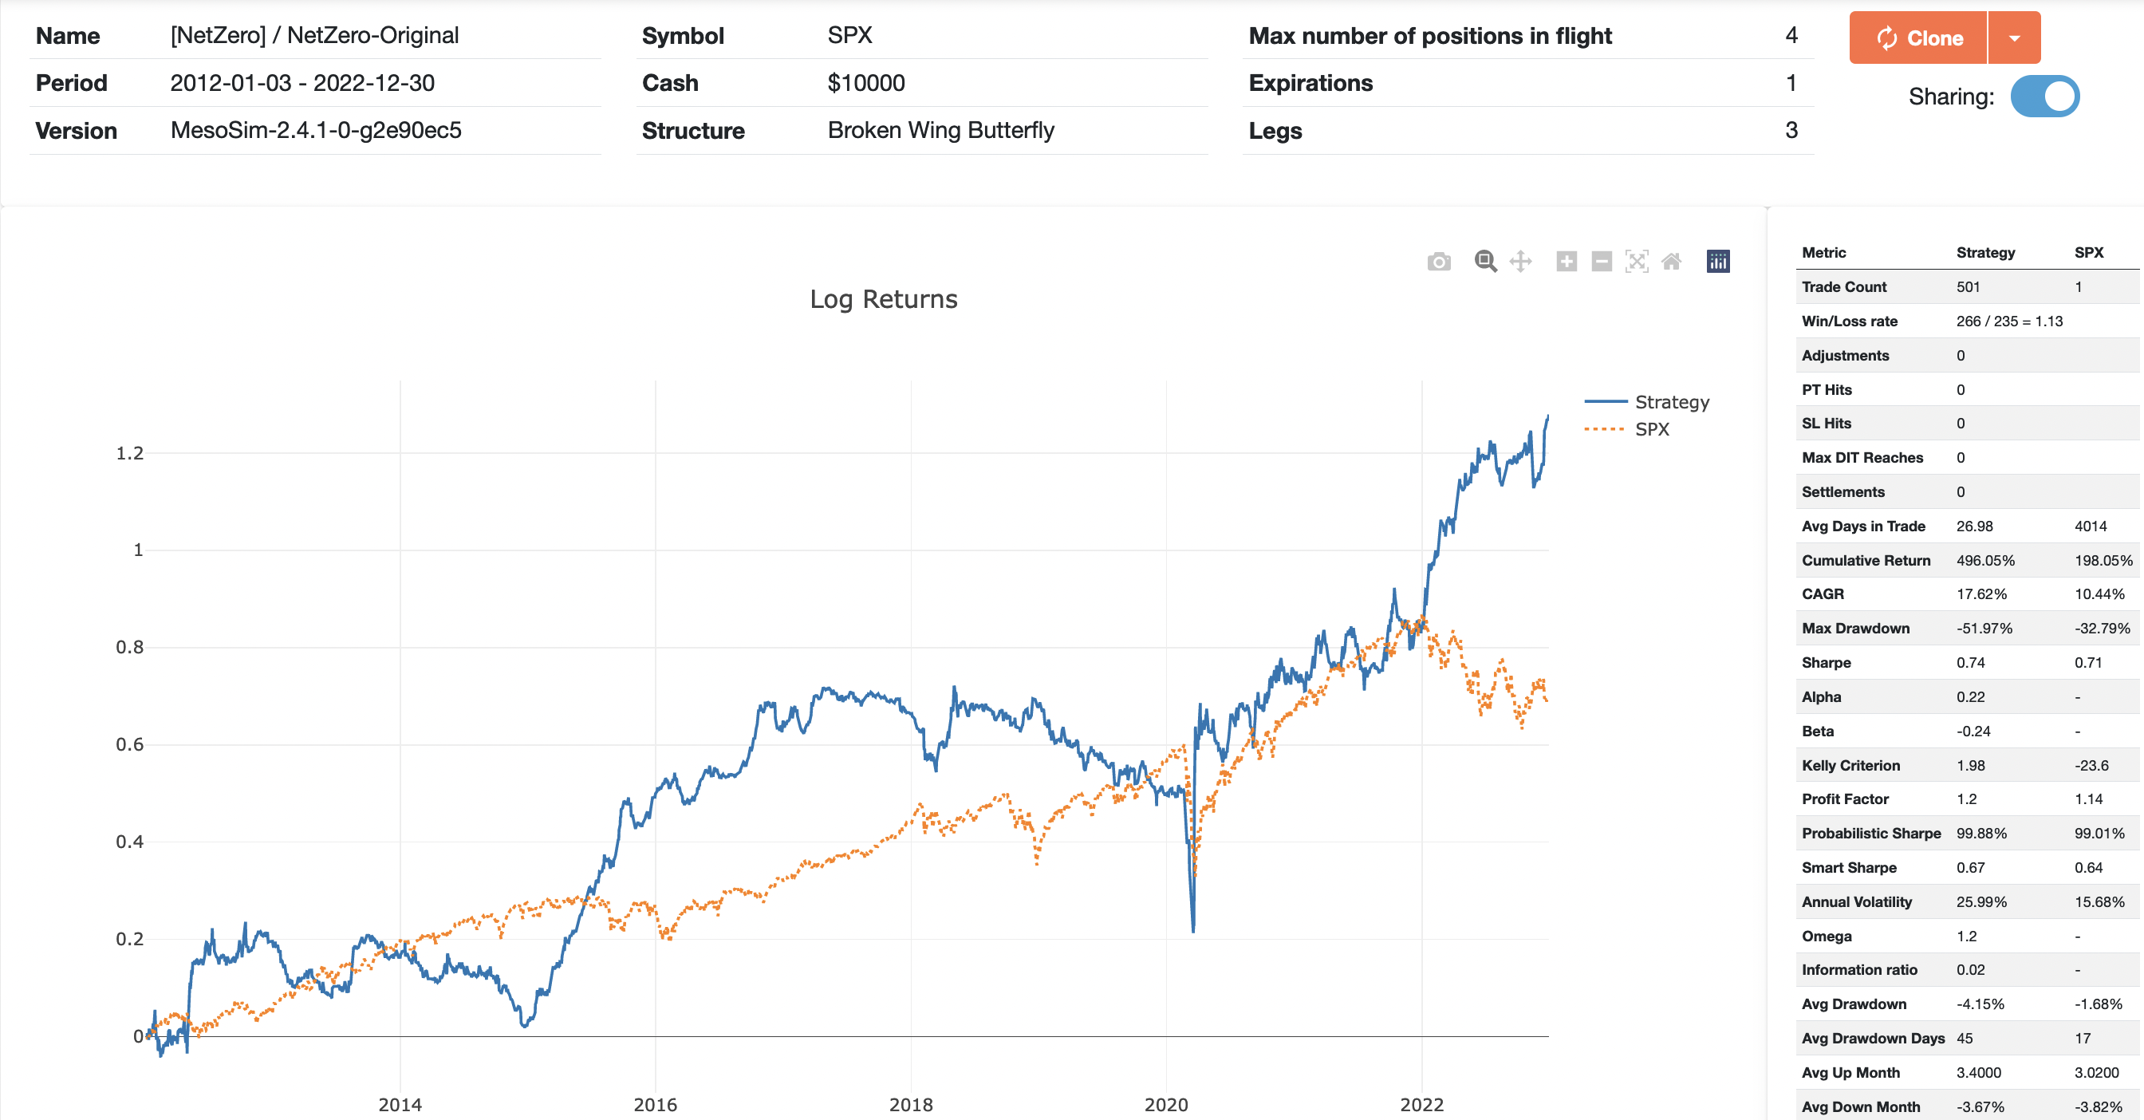
Task: Zoom out of the chart
Action: pyautogui.click(x=1602, y=262)
